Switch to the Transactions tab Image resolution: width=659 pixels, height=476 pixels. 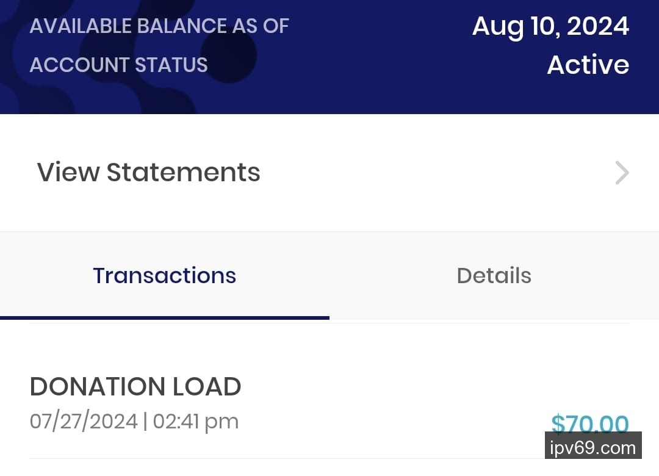(x=164, y=276)
